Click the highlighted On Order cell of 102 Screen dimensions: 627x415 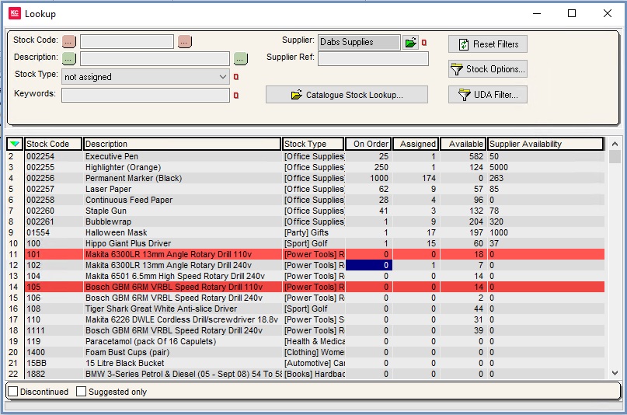point(369,265)
